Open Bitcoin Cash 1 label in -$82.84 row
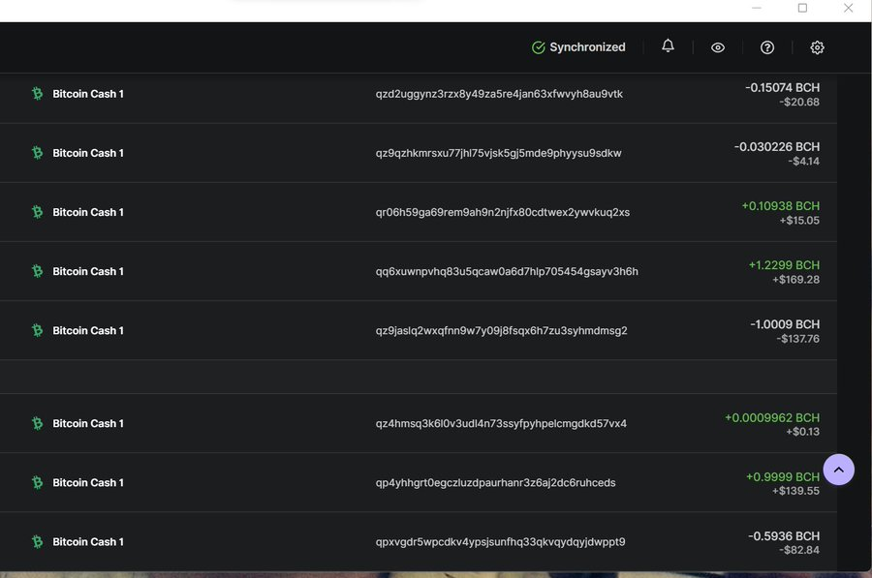 88,542
